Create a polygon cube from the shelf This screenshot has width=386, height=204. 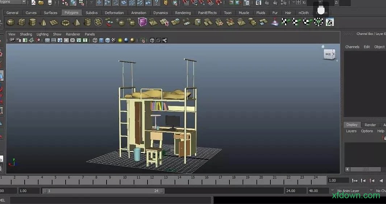pos(22,22)
